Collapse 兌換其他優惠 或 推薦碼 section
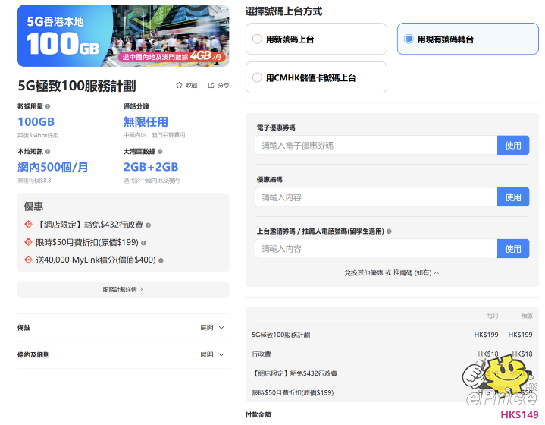The width and height of the screenshot is (545, 425). point(392,273)
